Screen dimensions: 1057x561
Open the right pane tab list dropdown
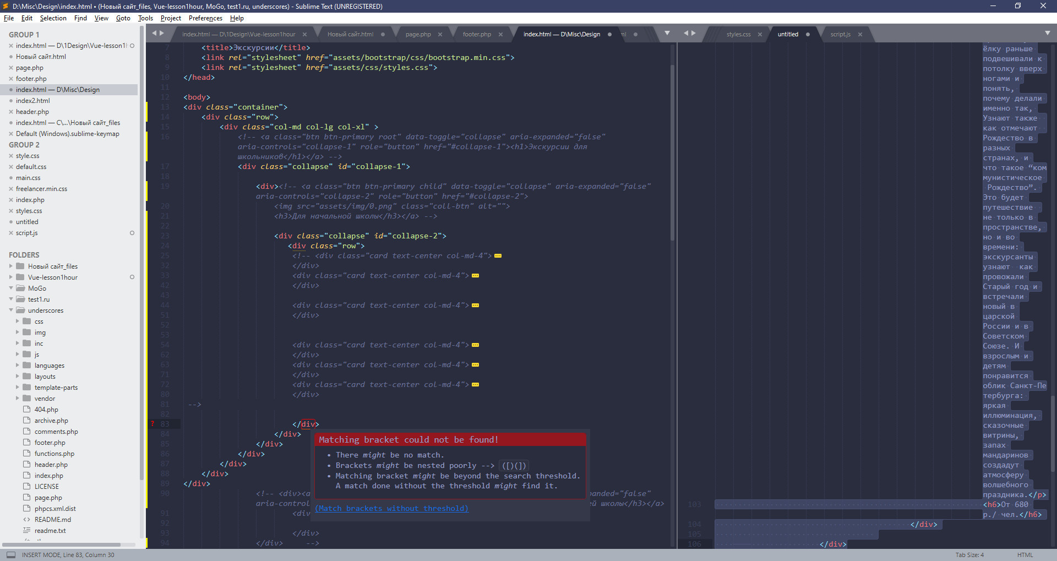pyautogui.click(x=1048, y=33)
